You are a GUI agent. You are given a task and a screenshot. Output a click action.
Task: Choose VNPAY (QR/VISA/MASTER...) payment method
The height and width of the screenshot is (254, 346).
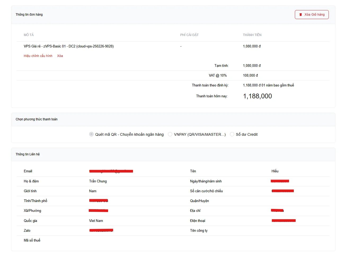pyautogui.click(x=170, y=134)
